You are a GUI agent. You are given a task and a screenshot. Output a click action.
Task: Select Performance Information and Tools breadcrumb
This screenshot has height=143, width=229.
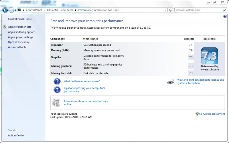pos(98,10)
